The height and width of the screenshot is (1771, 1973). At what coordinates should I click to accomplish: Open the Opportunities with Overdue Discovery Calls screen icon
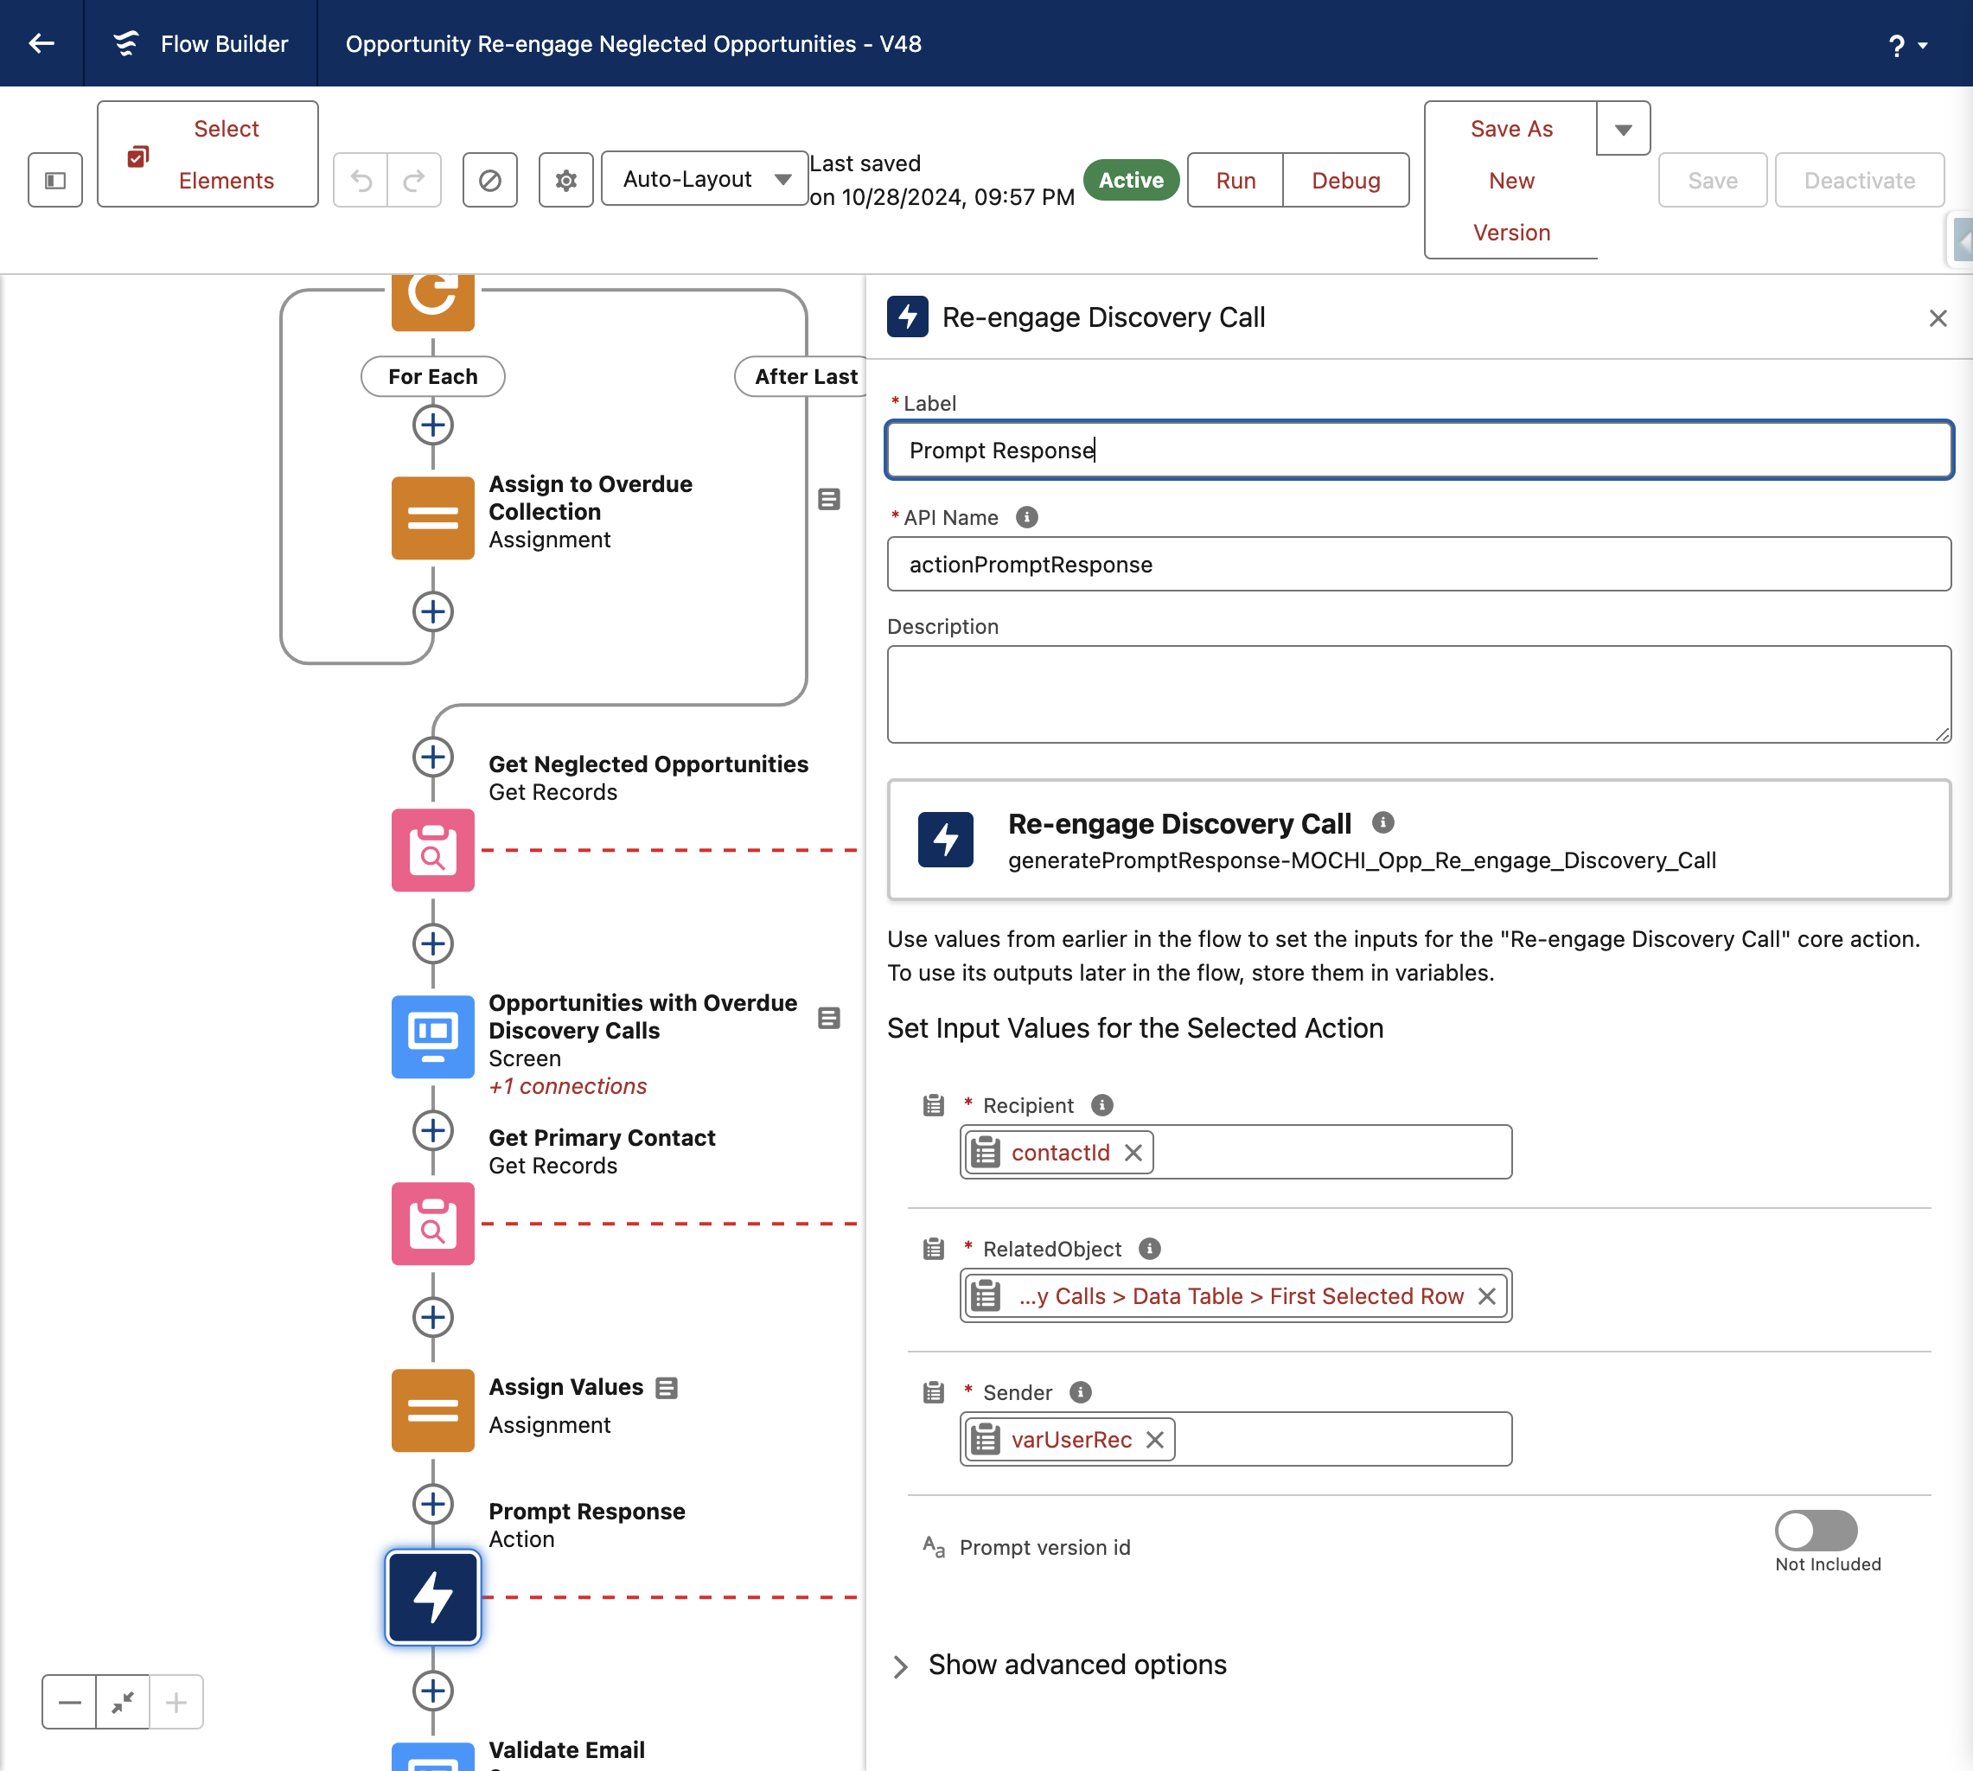433,1036
